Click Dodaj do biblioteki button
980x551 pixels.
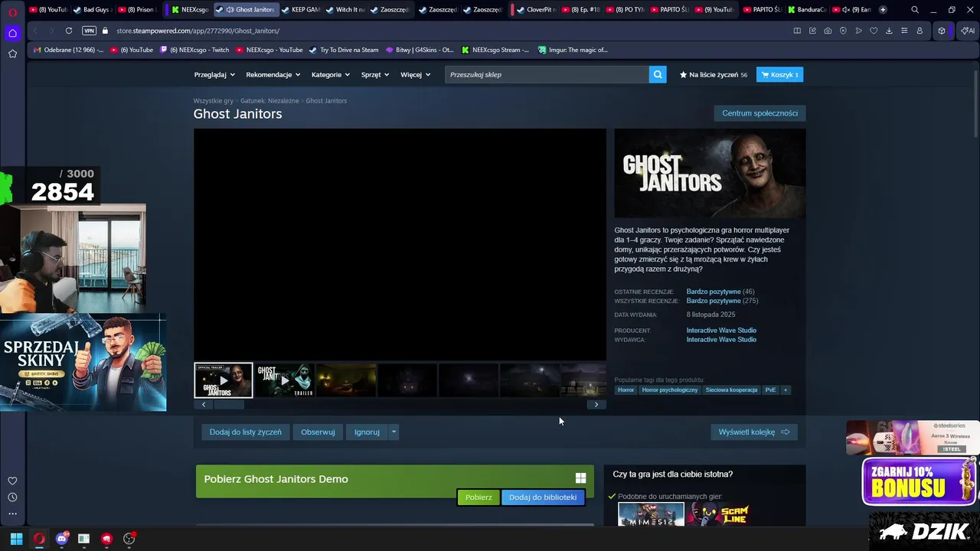543,497
